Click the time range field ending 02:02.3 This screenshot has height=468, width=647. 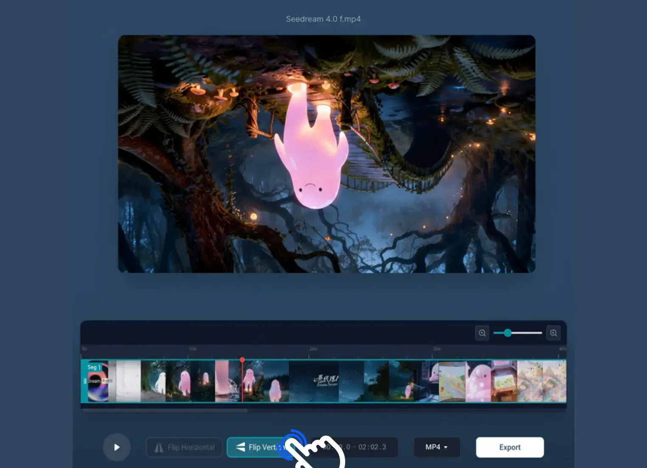pyautogui.click(x=354, y=447)
